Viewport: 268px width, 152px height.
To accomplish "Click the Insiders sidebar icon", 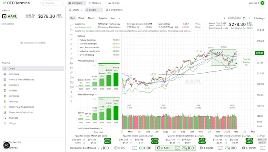I will pyautogui.click(x=5, y=90).
